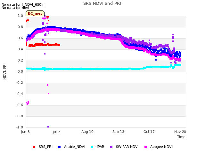
Task: Click the magenta outlier point near -0.4
Action: 48,93
